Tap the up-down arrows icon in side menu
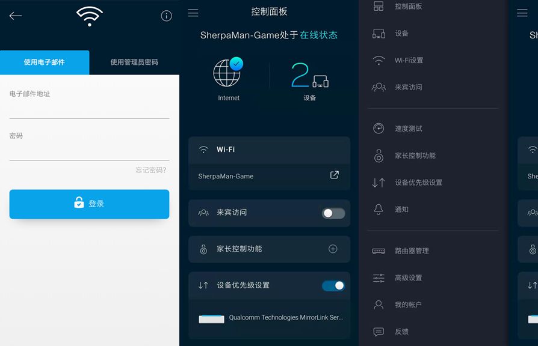 tap(379, 183)
